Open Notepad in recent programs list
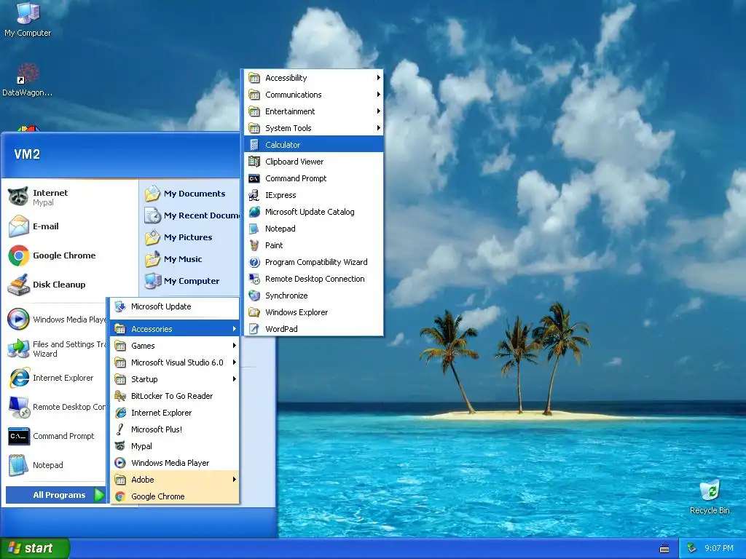The height and width of the screenshot is (559, 746). 55,465
